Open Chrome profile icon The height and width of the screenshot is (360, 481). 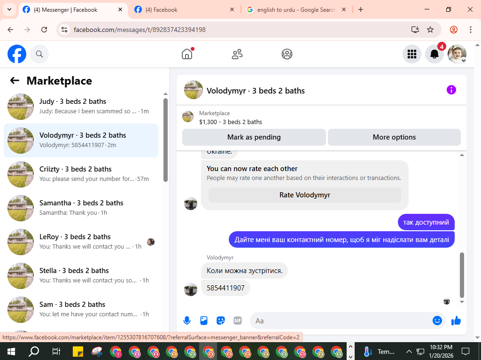454,30
